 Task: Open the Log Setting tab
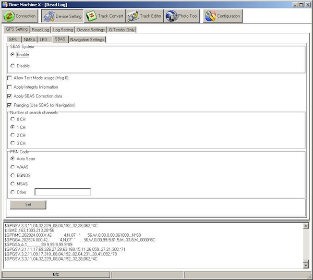tap(63, 30)
